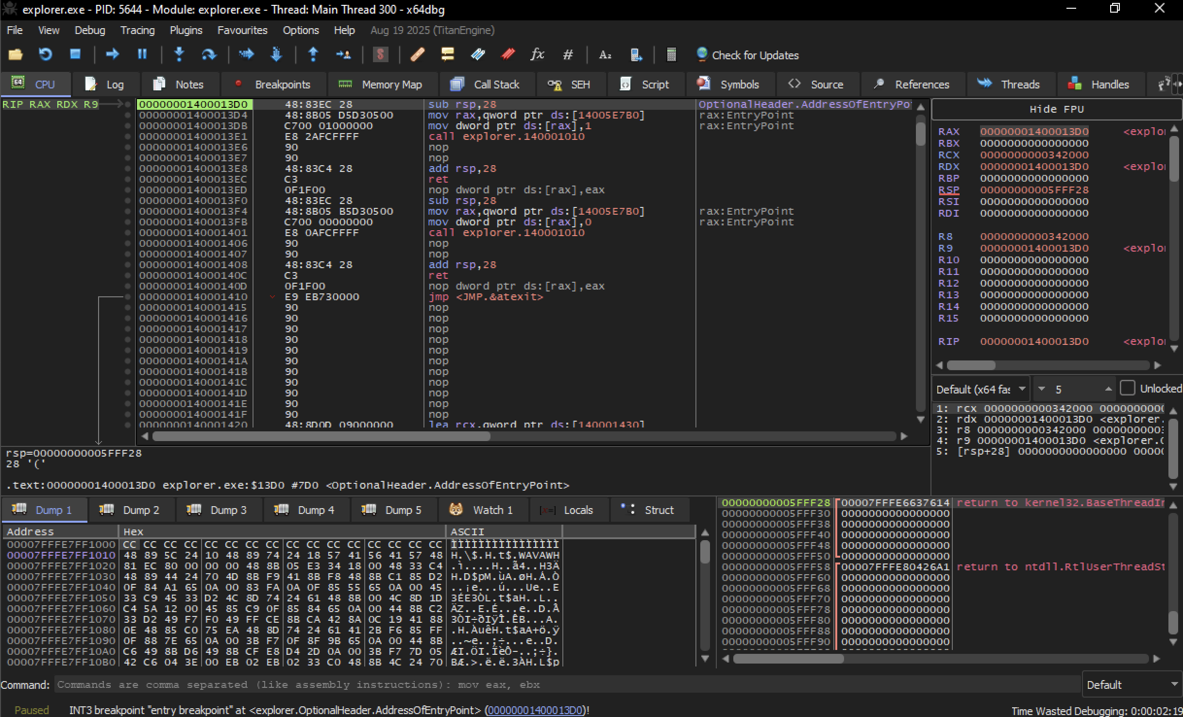
Task: Step over with the curved arrow icon
Action: click(x=209, y=54)
